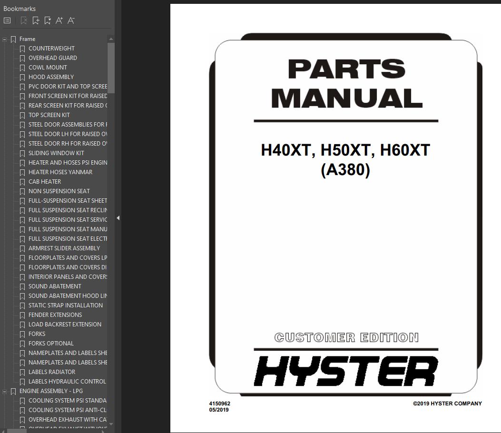Image resolution: width=501 pixels, height=433 pixels.
Task: Open the PVC DOOR KIT AND TOP SCREEN bookmark
Action: pyautogui.click(x=68, y=86)
